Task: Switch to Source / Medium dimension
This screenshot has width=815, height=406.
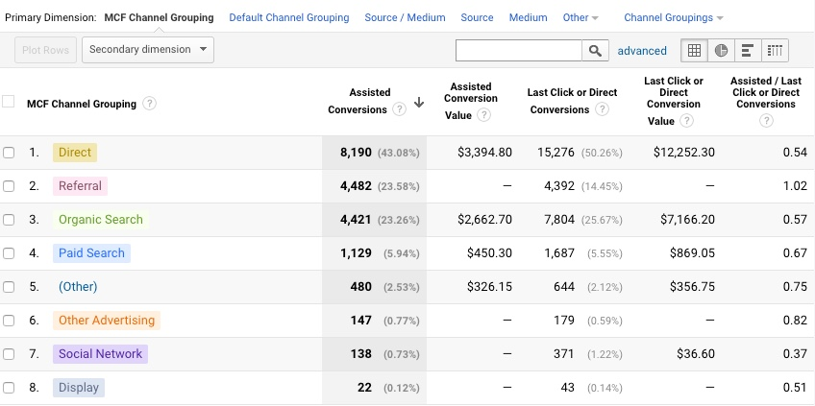Action: (x=405, y=17)
